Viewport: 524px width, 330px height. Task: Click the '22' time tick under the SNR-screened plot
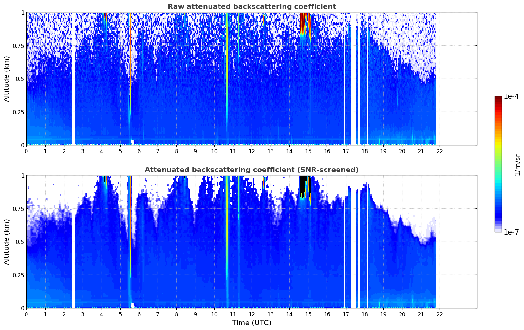440,314
